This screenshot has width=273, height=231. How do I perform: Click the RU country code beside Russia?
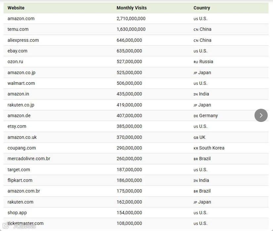[x=196, y=62]
